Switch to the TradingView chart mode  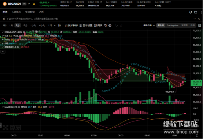tap(173, 26)
